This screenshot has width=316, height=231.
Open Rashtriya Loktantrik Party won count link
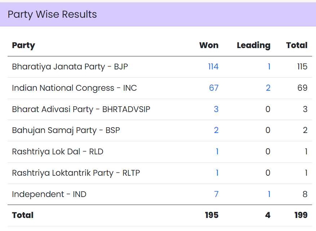217,173
